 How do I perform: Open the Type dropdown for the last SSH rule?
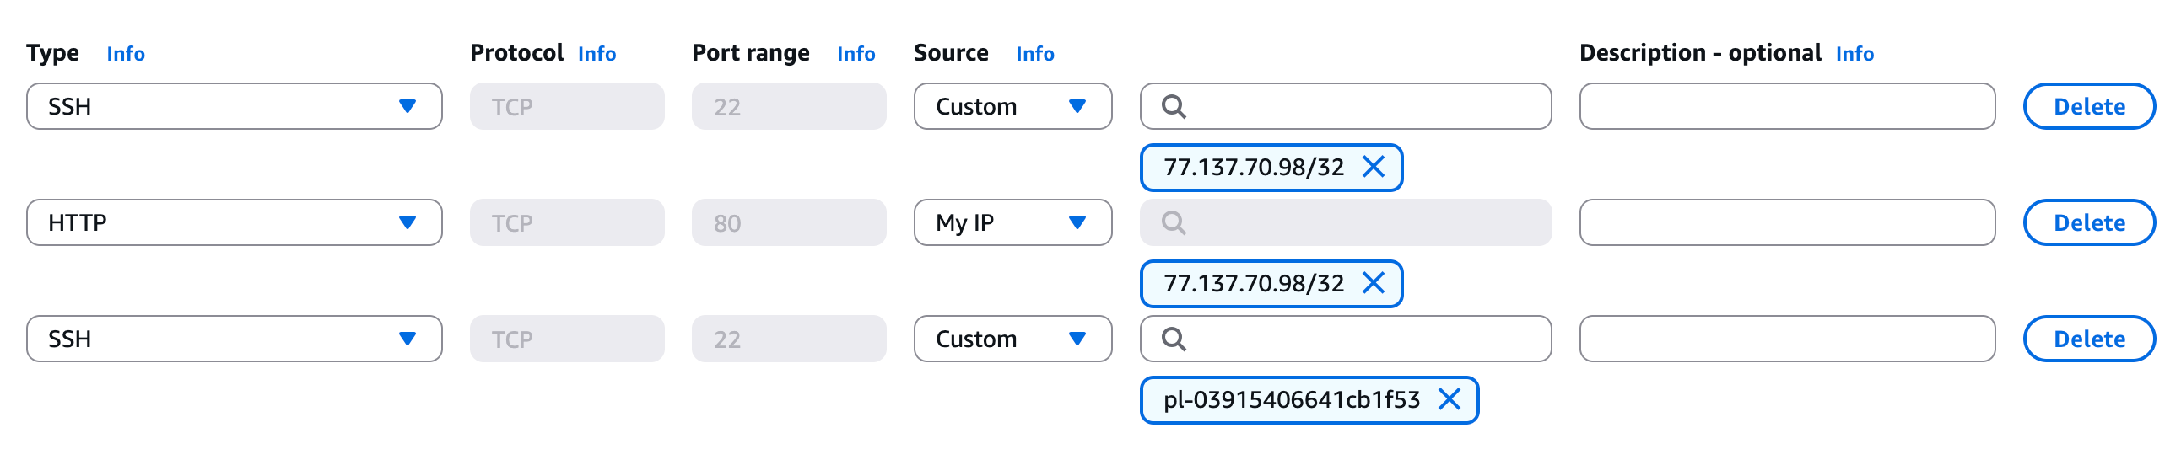tap(234, 339)
